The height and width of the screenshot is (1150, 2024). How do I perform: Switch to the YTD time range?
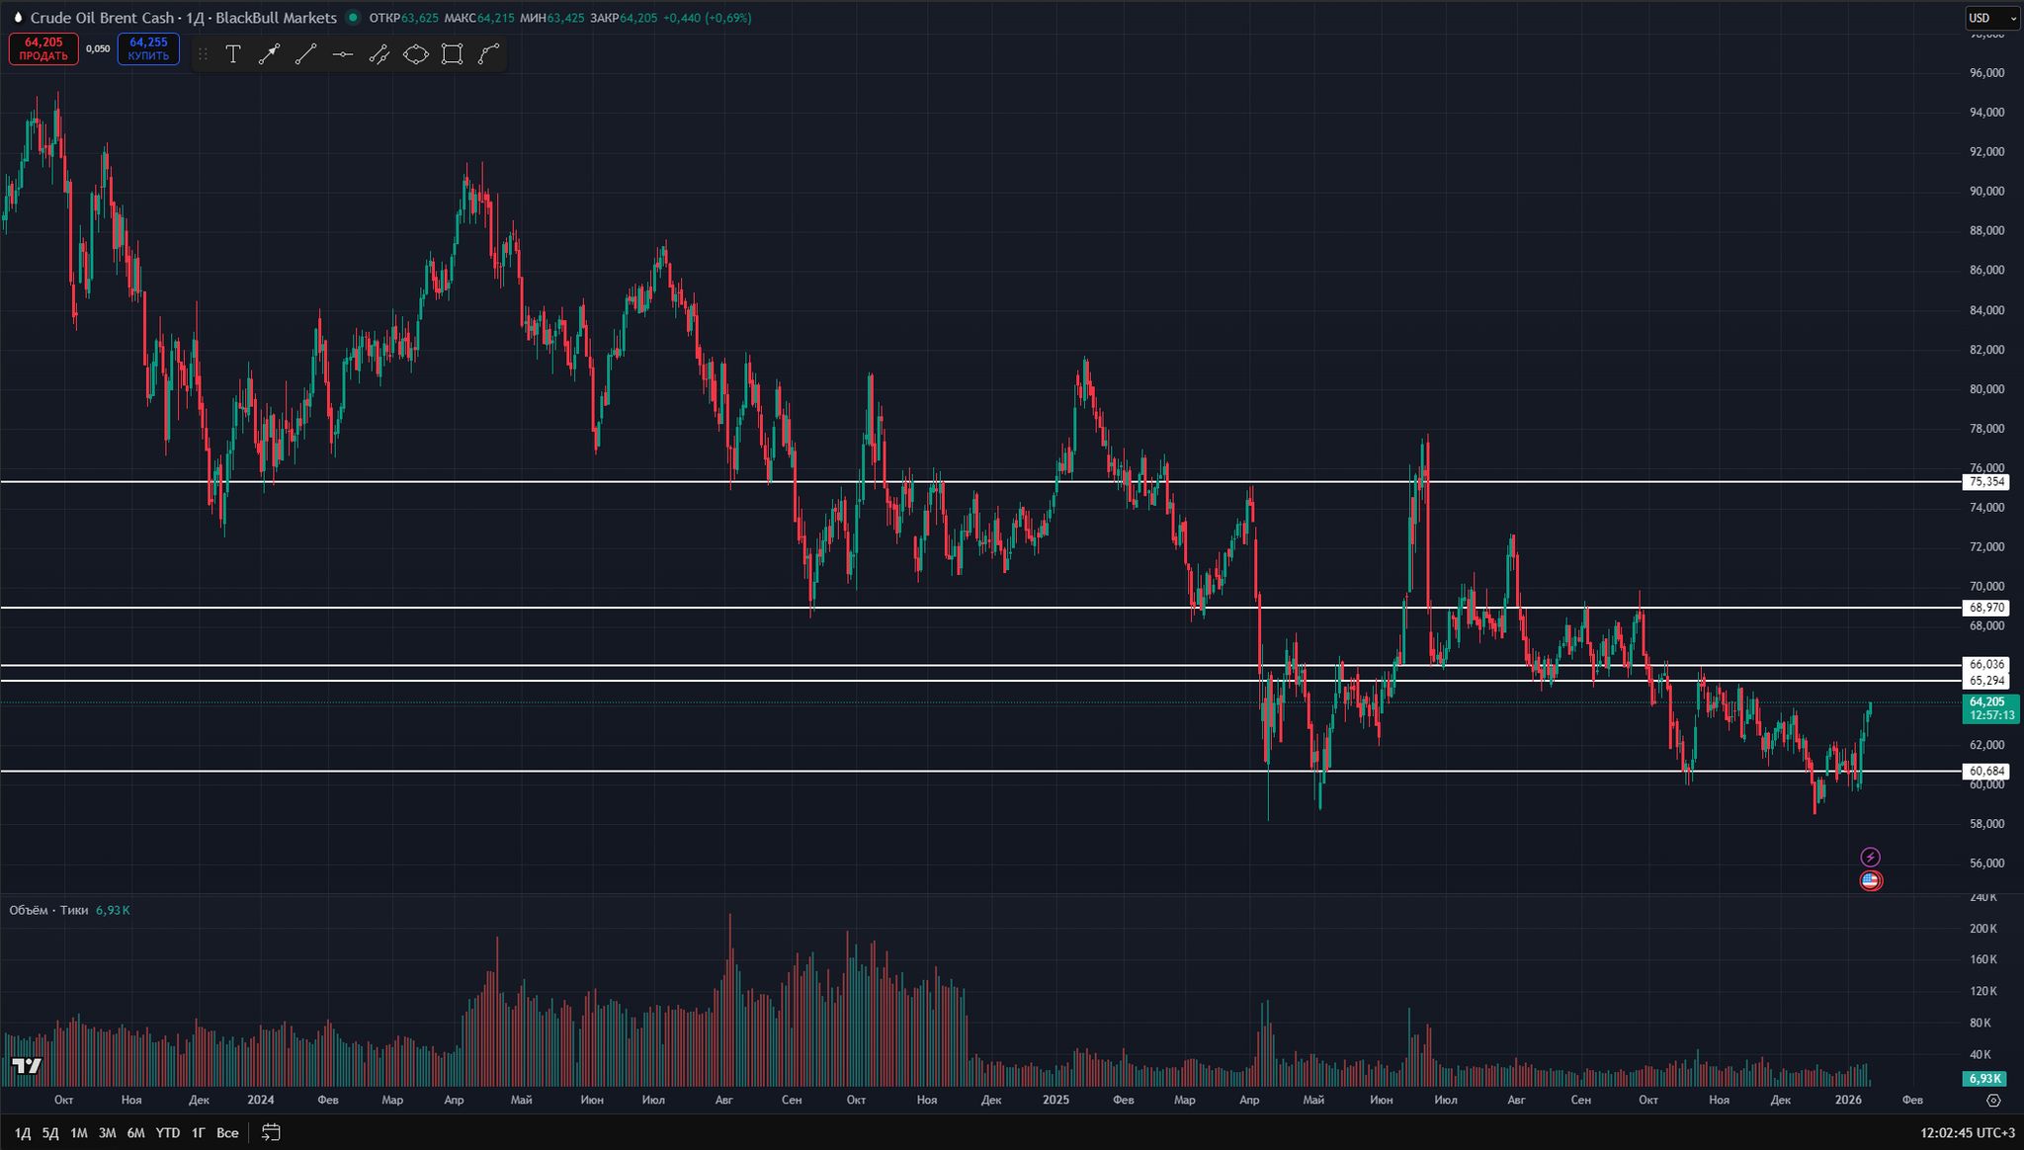[x=168, y=1132]
